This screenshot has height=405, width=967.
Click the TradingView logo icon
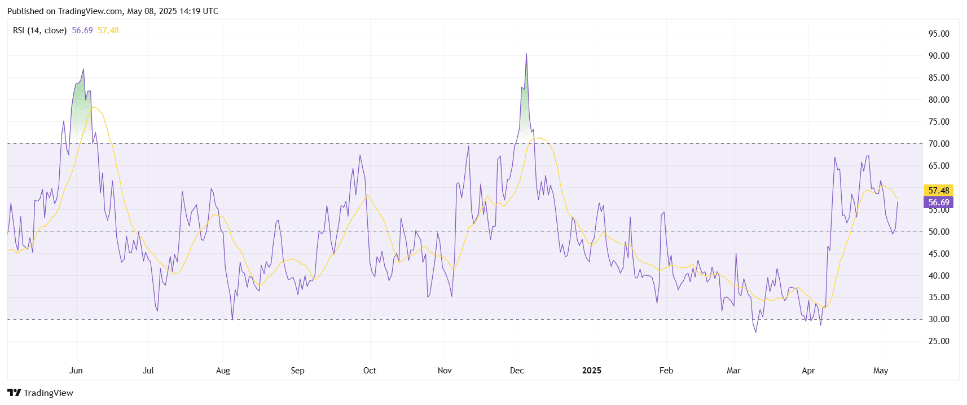(x=14, y=393)
